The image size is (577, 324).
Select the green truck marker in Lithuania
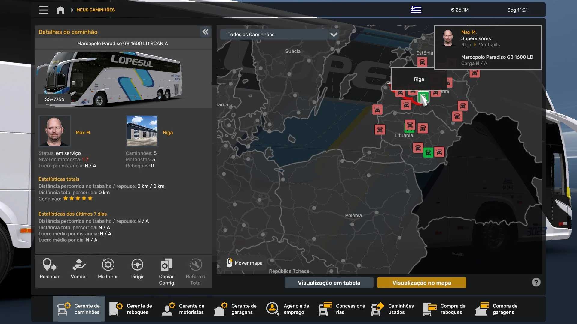[x=428, y=153]
